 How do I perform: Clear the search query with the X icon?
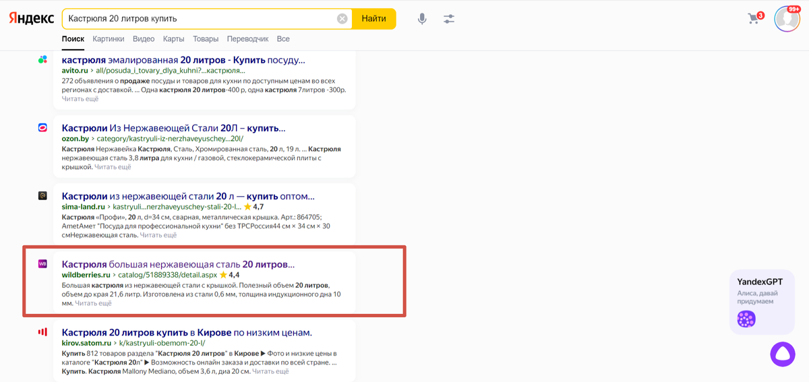pyautogui.click(x=342, y=19)
